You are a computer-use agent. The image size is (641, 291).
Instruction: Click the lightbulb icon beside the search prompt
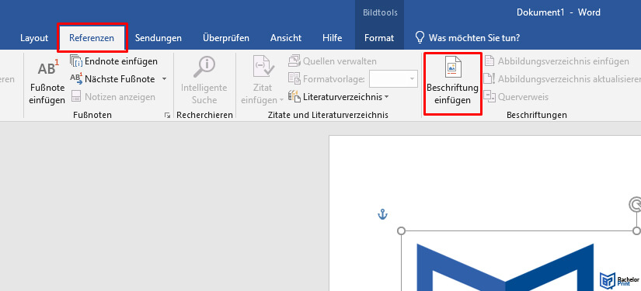tap(420, 37)
